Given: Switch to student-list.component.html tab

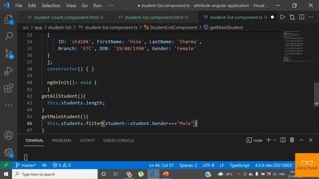Looking at the screenshot, I should point(154,17).
